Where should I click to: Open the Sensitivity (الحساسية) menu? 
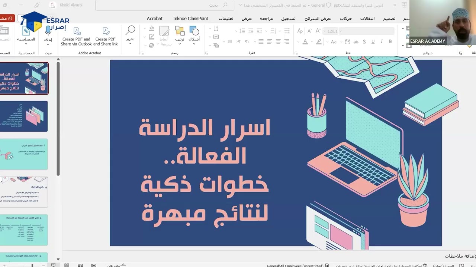[26, 35]
